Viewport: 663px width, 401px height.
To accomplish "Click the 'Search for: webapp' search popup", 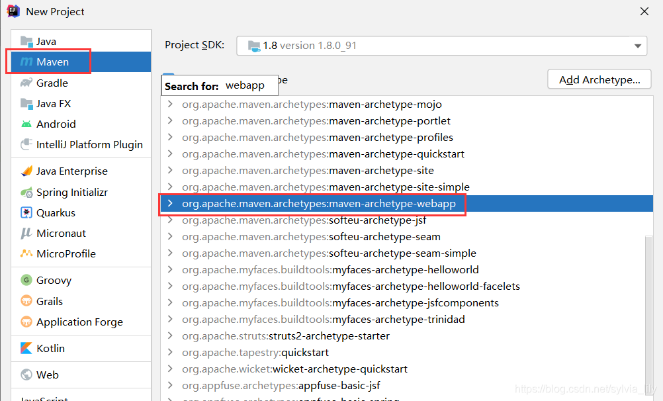I will 220,85.
